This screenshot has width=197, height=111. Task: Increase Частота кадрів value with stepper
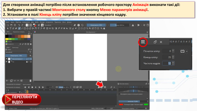pyautogui.click(x=173, y=62)
